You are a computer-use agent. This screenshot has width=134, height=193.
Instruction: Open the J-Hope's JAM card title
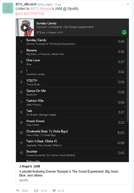[29, 166]
